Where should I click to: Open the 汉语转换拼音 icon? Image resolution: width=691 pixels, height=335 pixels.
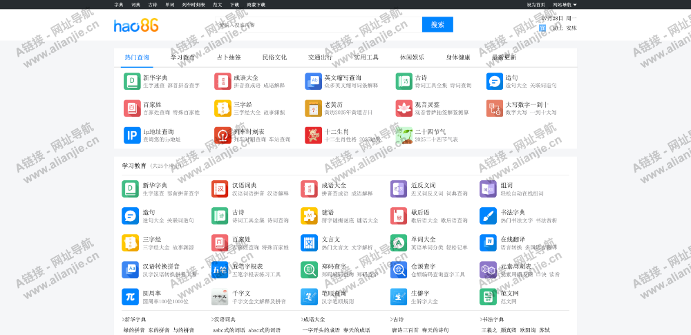tap(131, 270)
